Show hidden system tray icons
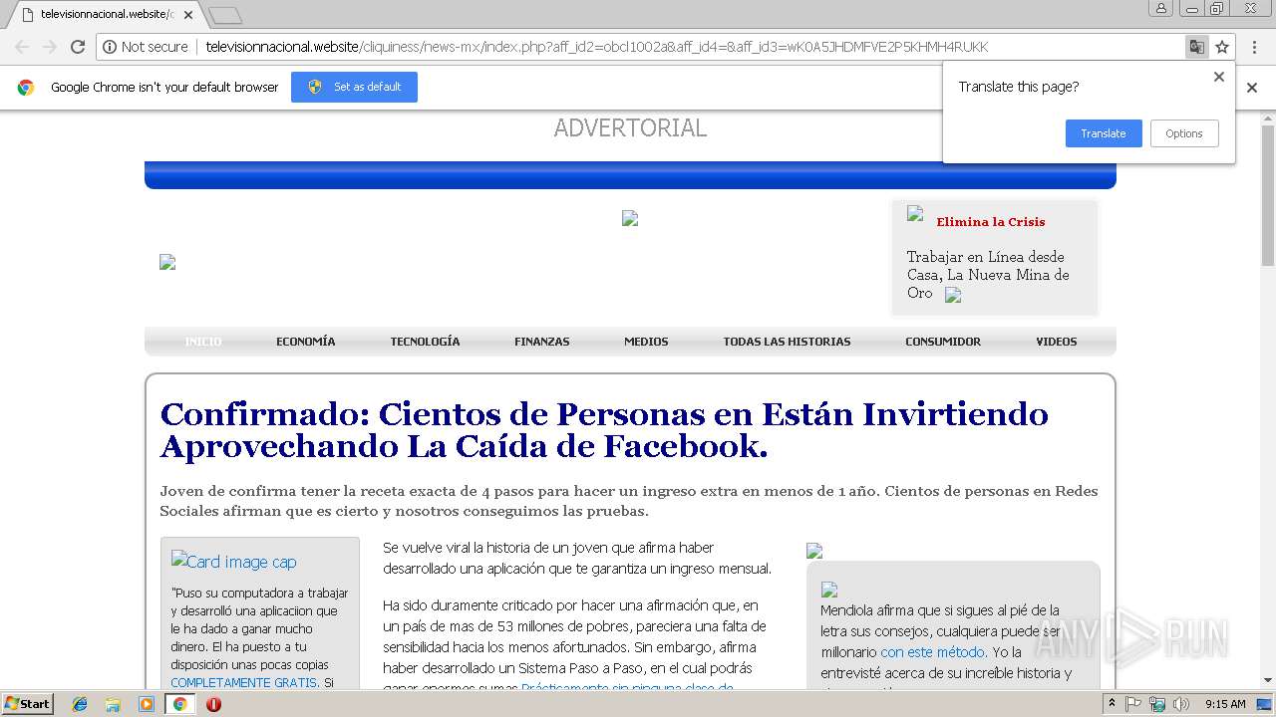The height and width of the screenshot is (717, 1276). [1113, 704]
